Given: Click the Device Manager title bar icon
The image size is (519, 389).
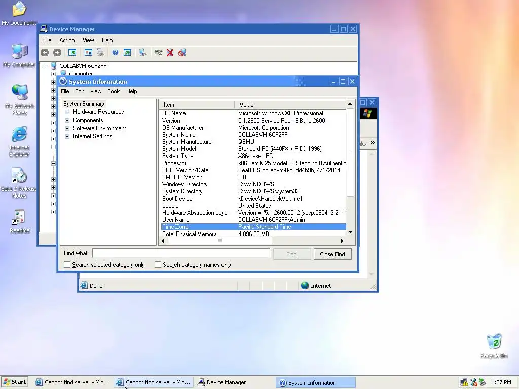Looking at the screenshot, I should (44, 29).
